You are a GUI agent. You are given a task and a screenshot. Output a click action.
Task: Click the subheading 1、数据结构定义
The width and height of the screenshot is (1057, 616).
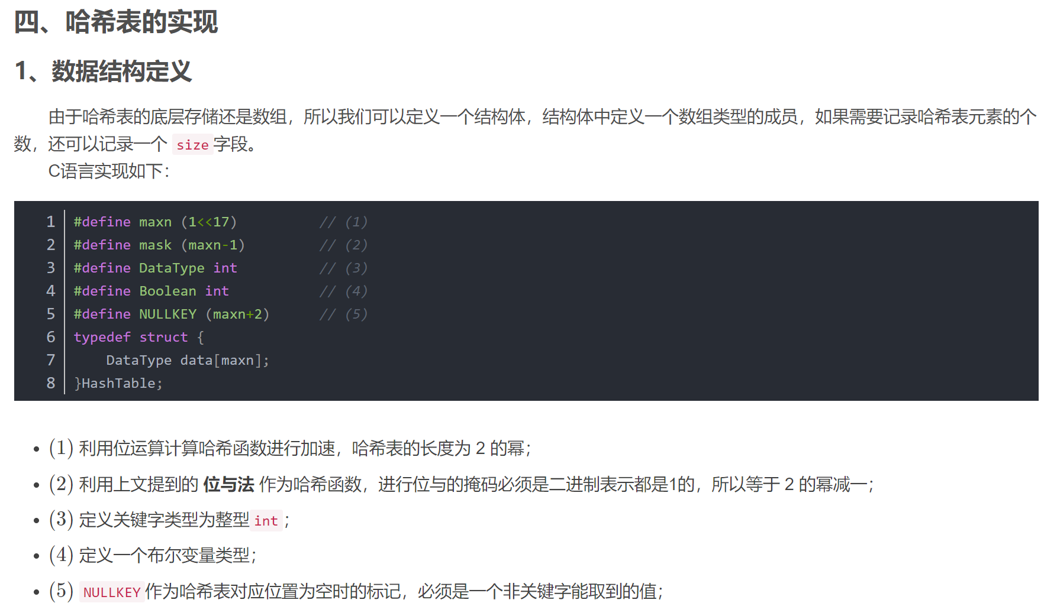(x=104, y=72)
